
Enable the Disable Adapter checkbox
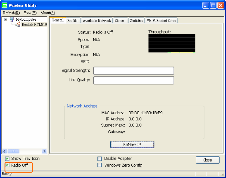tap(100, 159)
